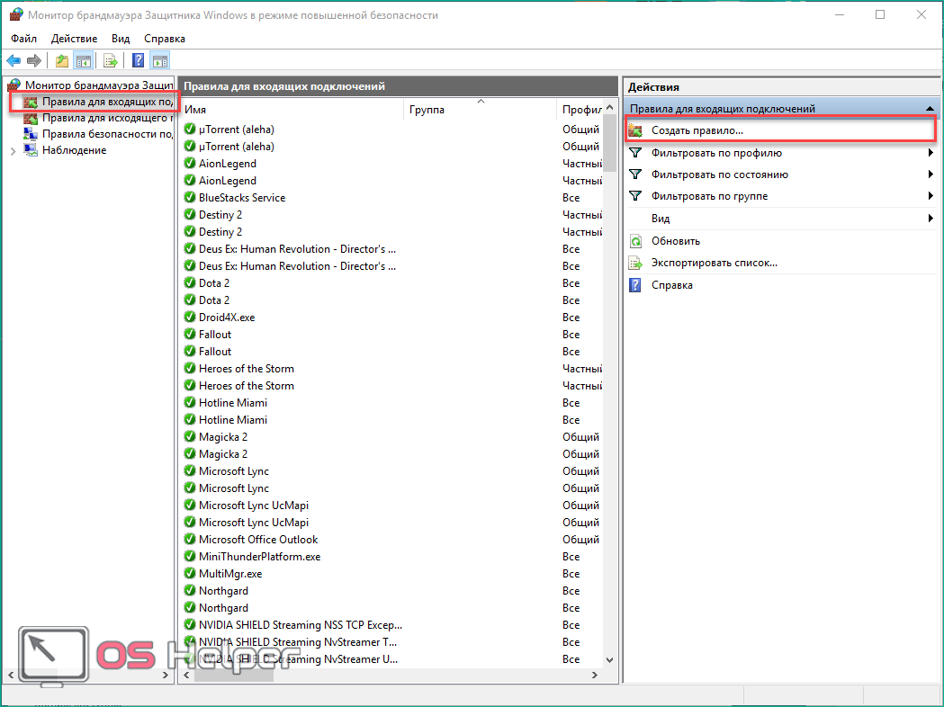Select Правила для входящих подключений tree item
The image size is (944, 707).
[107, 102]
